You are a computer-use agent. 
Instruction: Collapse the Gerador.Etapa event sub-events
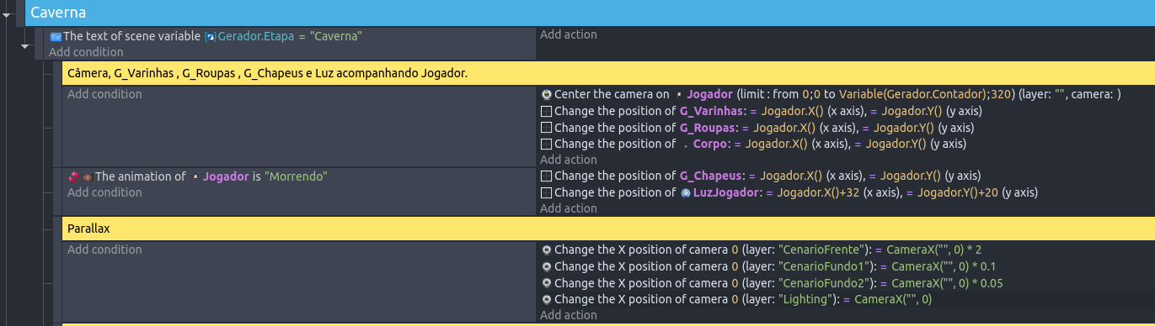click(24, 46)
